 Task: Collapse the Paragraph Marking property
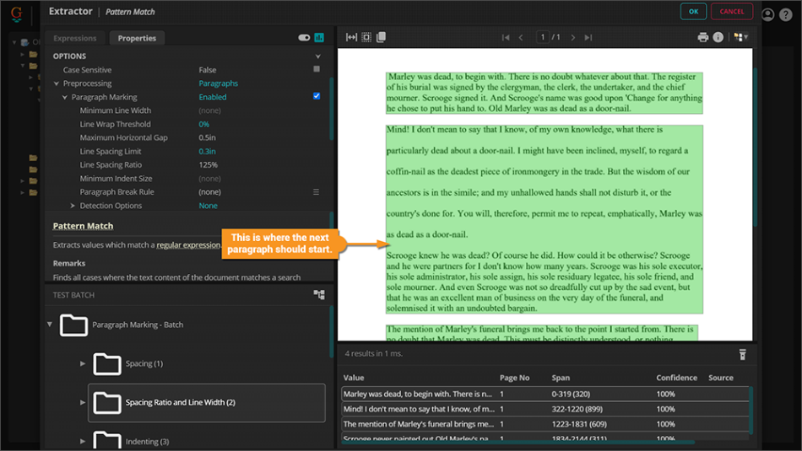click(65, 97)
